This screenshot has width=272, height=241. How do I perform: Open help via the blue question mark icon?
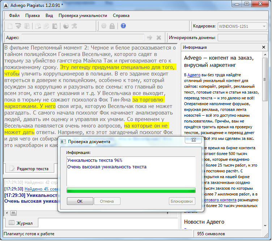tap(123, 26)
